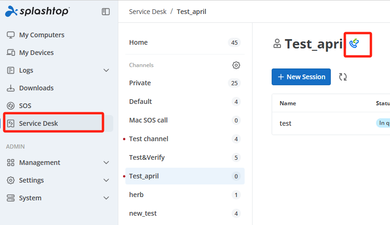Click the My Computers monitor icon
The width and height of the screenshot is (390, 225).
coord(11,35)
